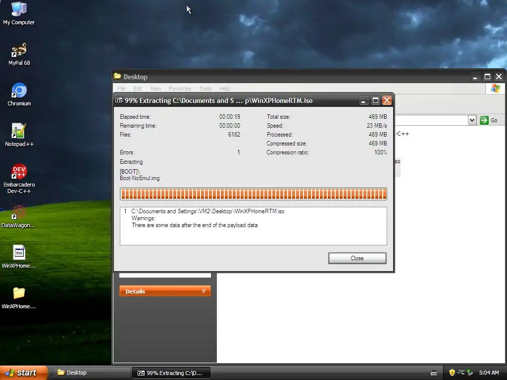Open DataWagon desktop shortcut
The width and height of the screenshot is (507, 380).
tap(18, 216)
